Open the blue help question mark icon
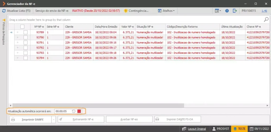The height and width of the screenshot is (132, 271). [227, 11]
